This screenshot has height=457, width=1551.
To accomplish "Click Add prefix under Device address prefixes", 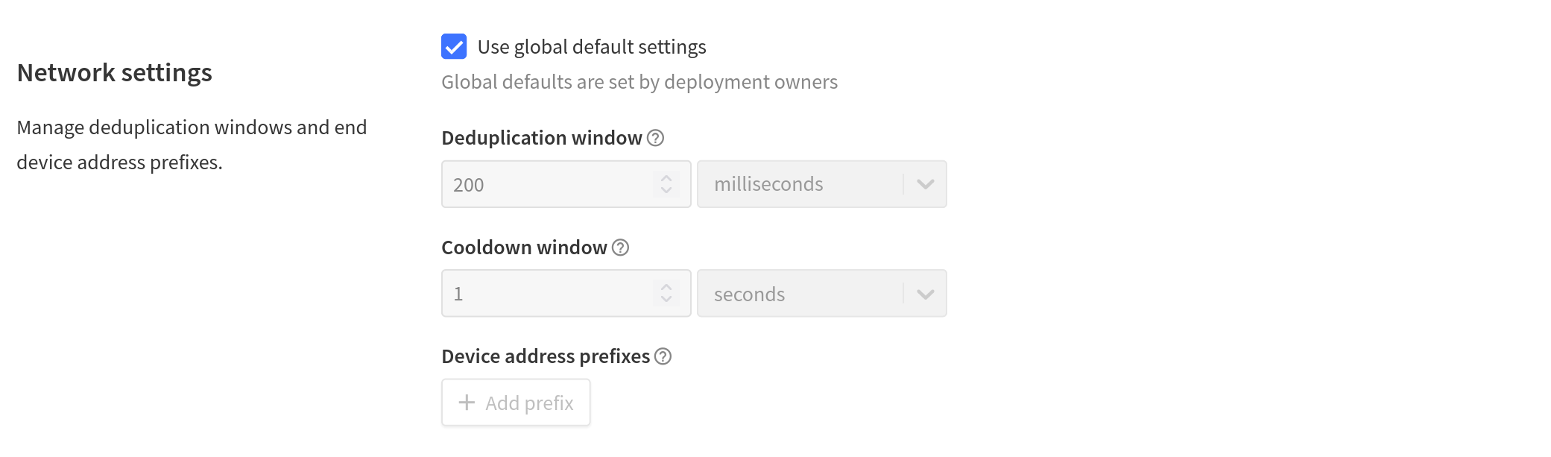I will tap(516, 402).
